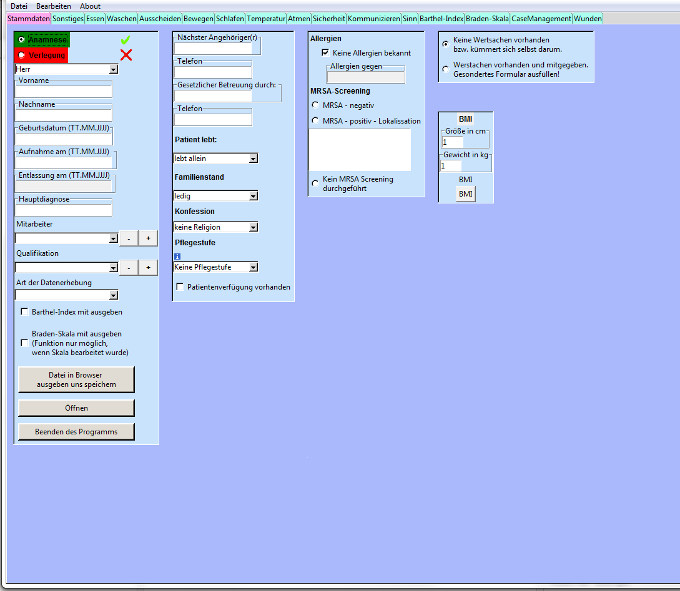Viewport: 680px width, 591px height.
Task: Open Keine Pflegestufe dropdown
Action: [x=254, y=267]
